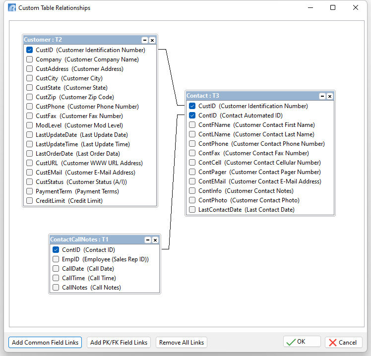Enable the CustEMail checkbox
Viewport: 371px width, 356px height.
(30, 173)
